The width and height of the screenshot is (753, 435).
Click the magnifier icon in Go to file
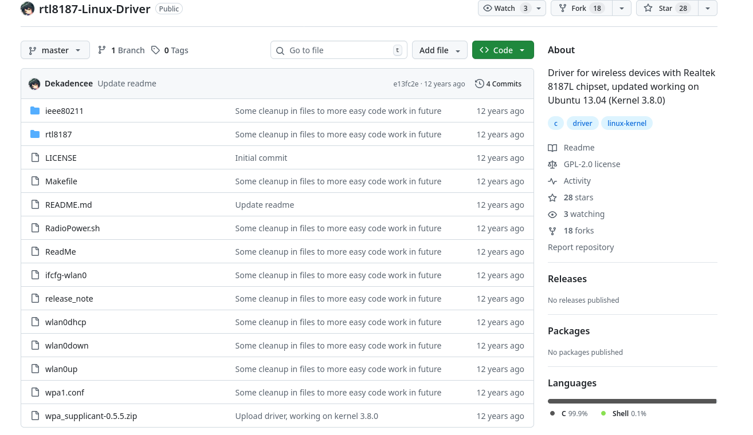pos(280,50)
